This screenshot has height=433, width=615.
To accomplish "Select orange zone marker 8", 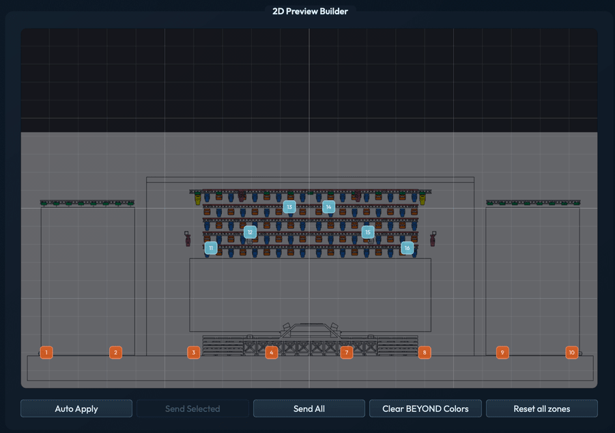I will (425, 352).
